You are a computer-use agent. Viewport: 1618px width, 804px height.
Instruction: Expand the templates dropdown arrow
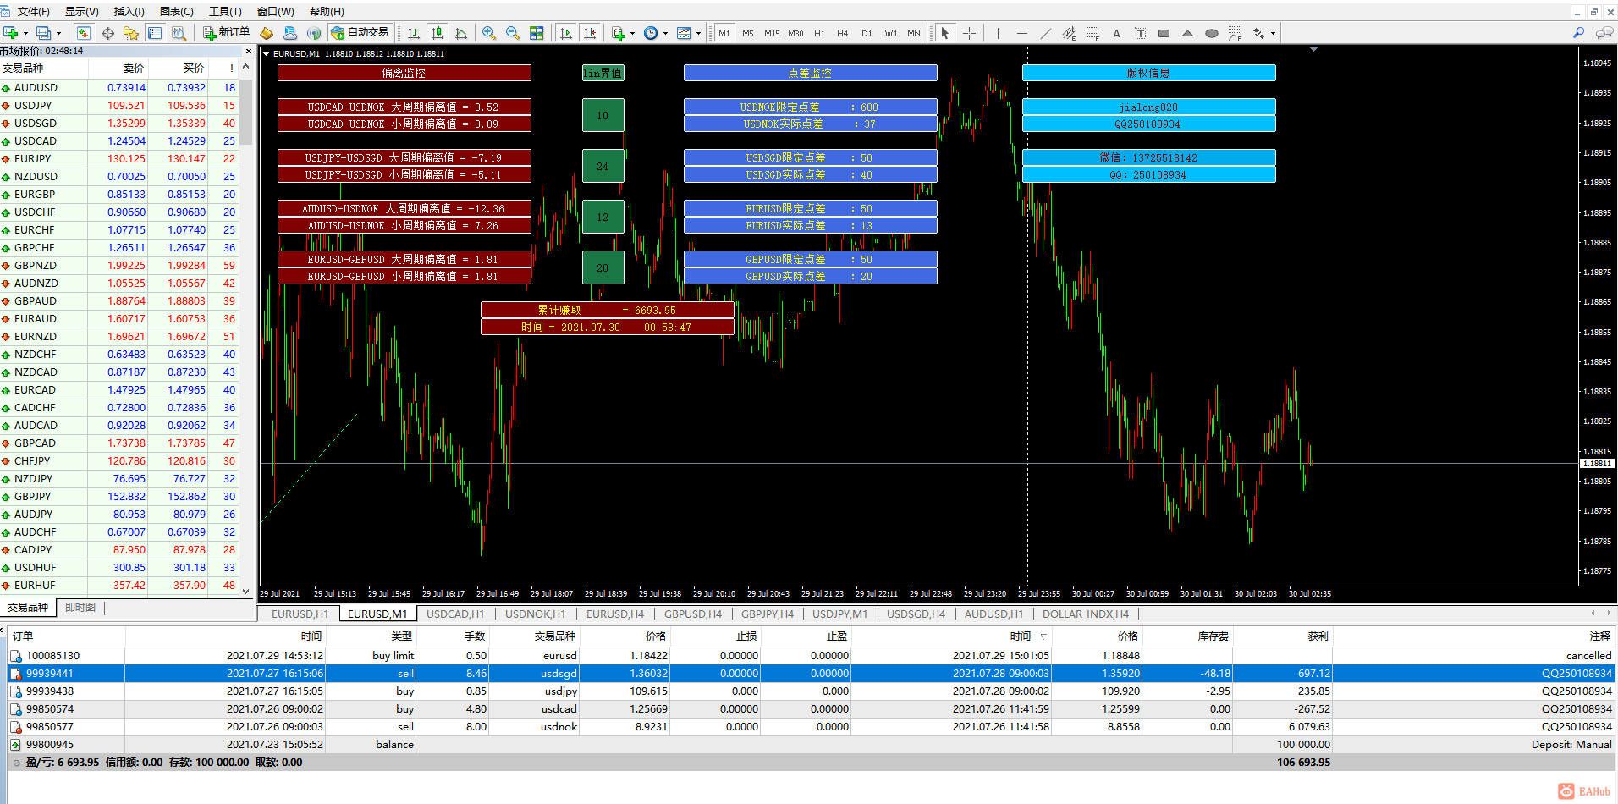tap(698, 34)
